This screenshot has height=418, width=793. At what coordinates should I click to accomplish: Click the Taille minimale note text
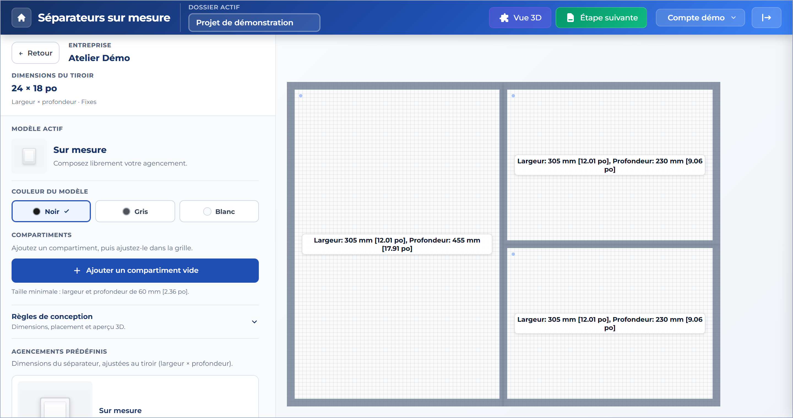100,291
